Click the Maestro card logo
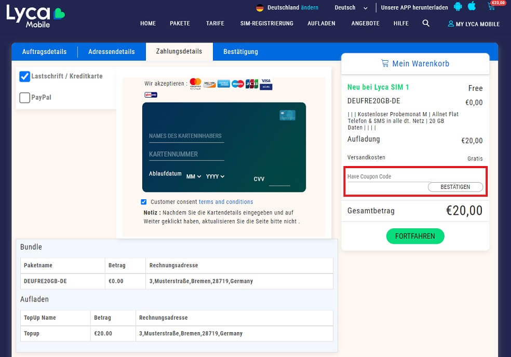This screenshot has height=357, width=511. [x=237, y=84]
